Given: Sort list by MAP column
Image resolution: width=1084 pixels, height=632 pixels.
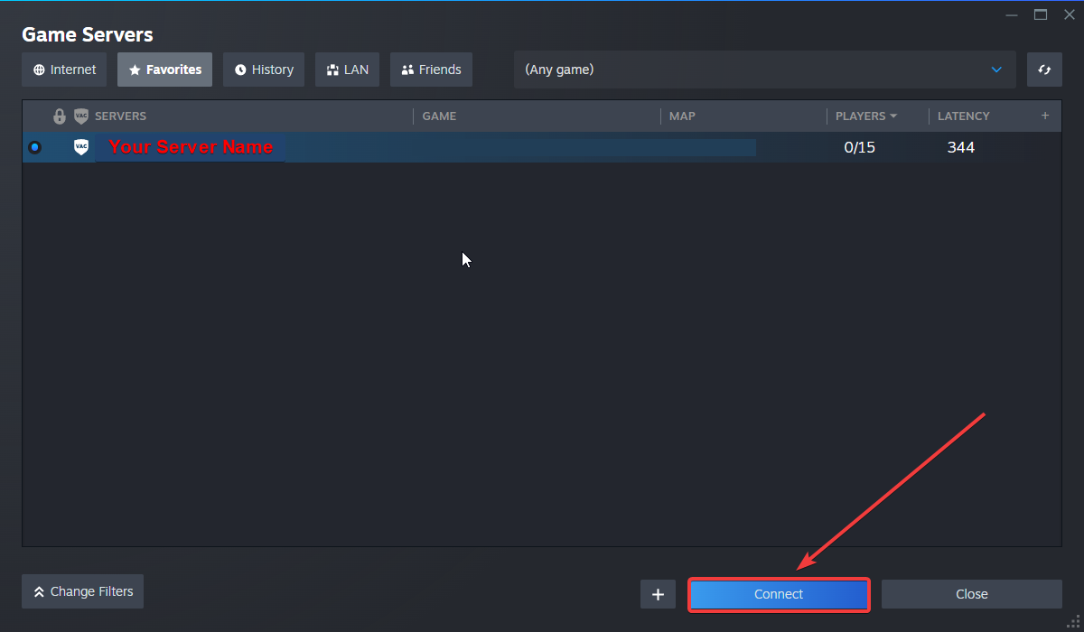Looking at the screenshot, I should tap(682, 116).
